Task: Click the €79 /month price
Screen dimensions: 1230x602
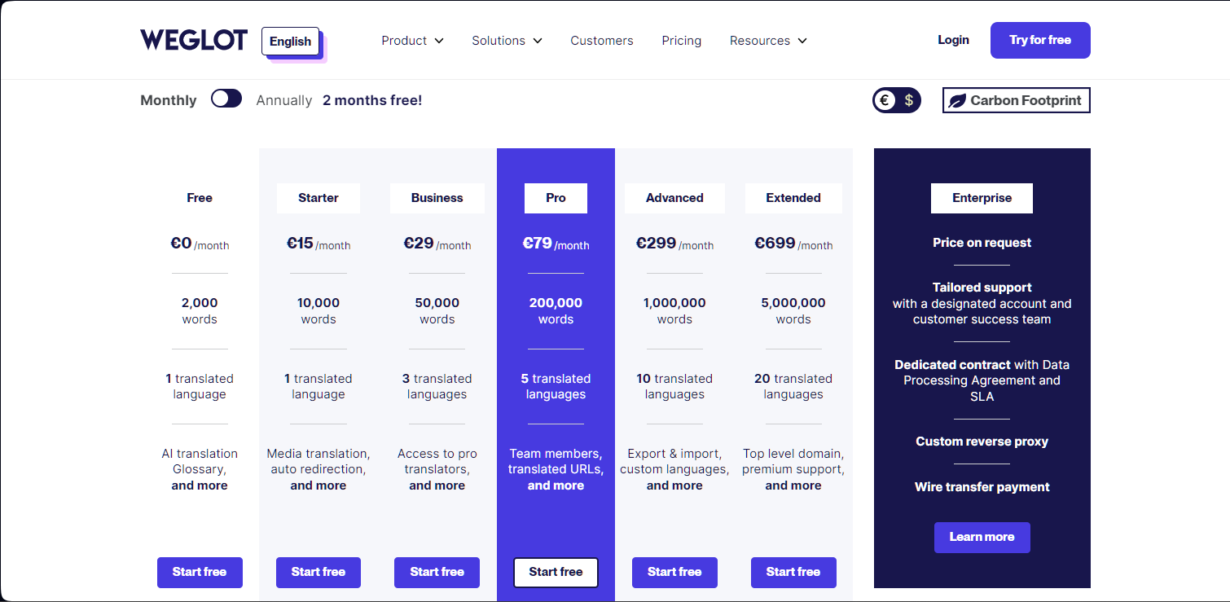Action: tap(556, 244)
